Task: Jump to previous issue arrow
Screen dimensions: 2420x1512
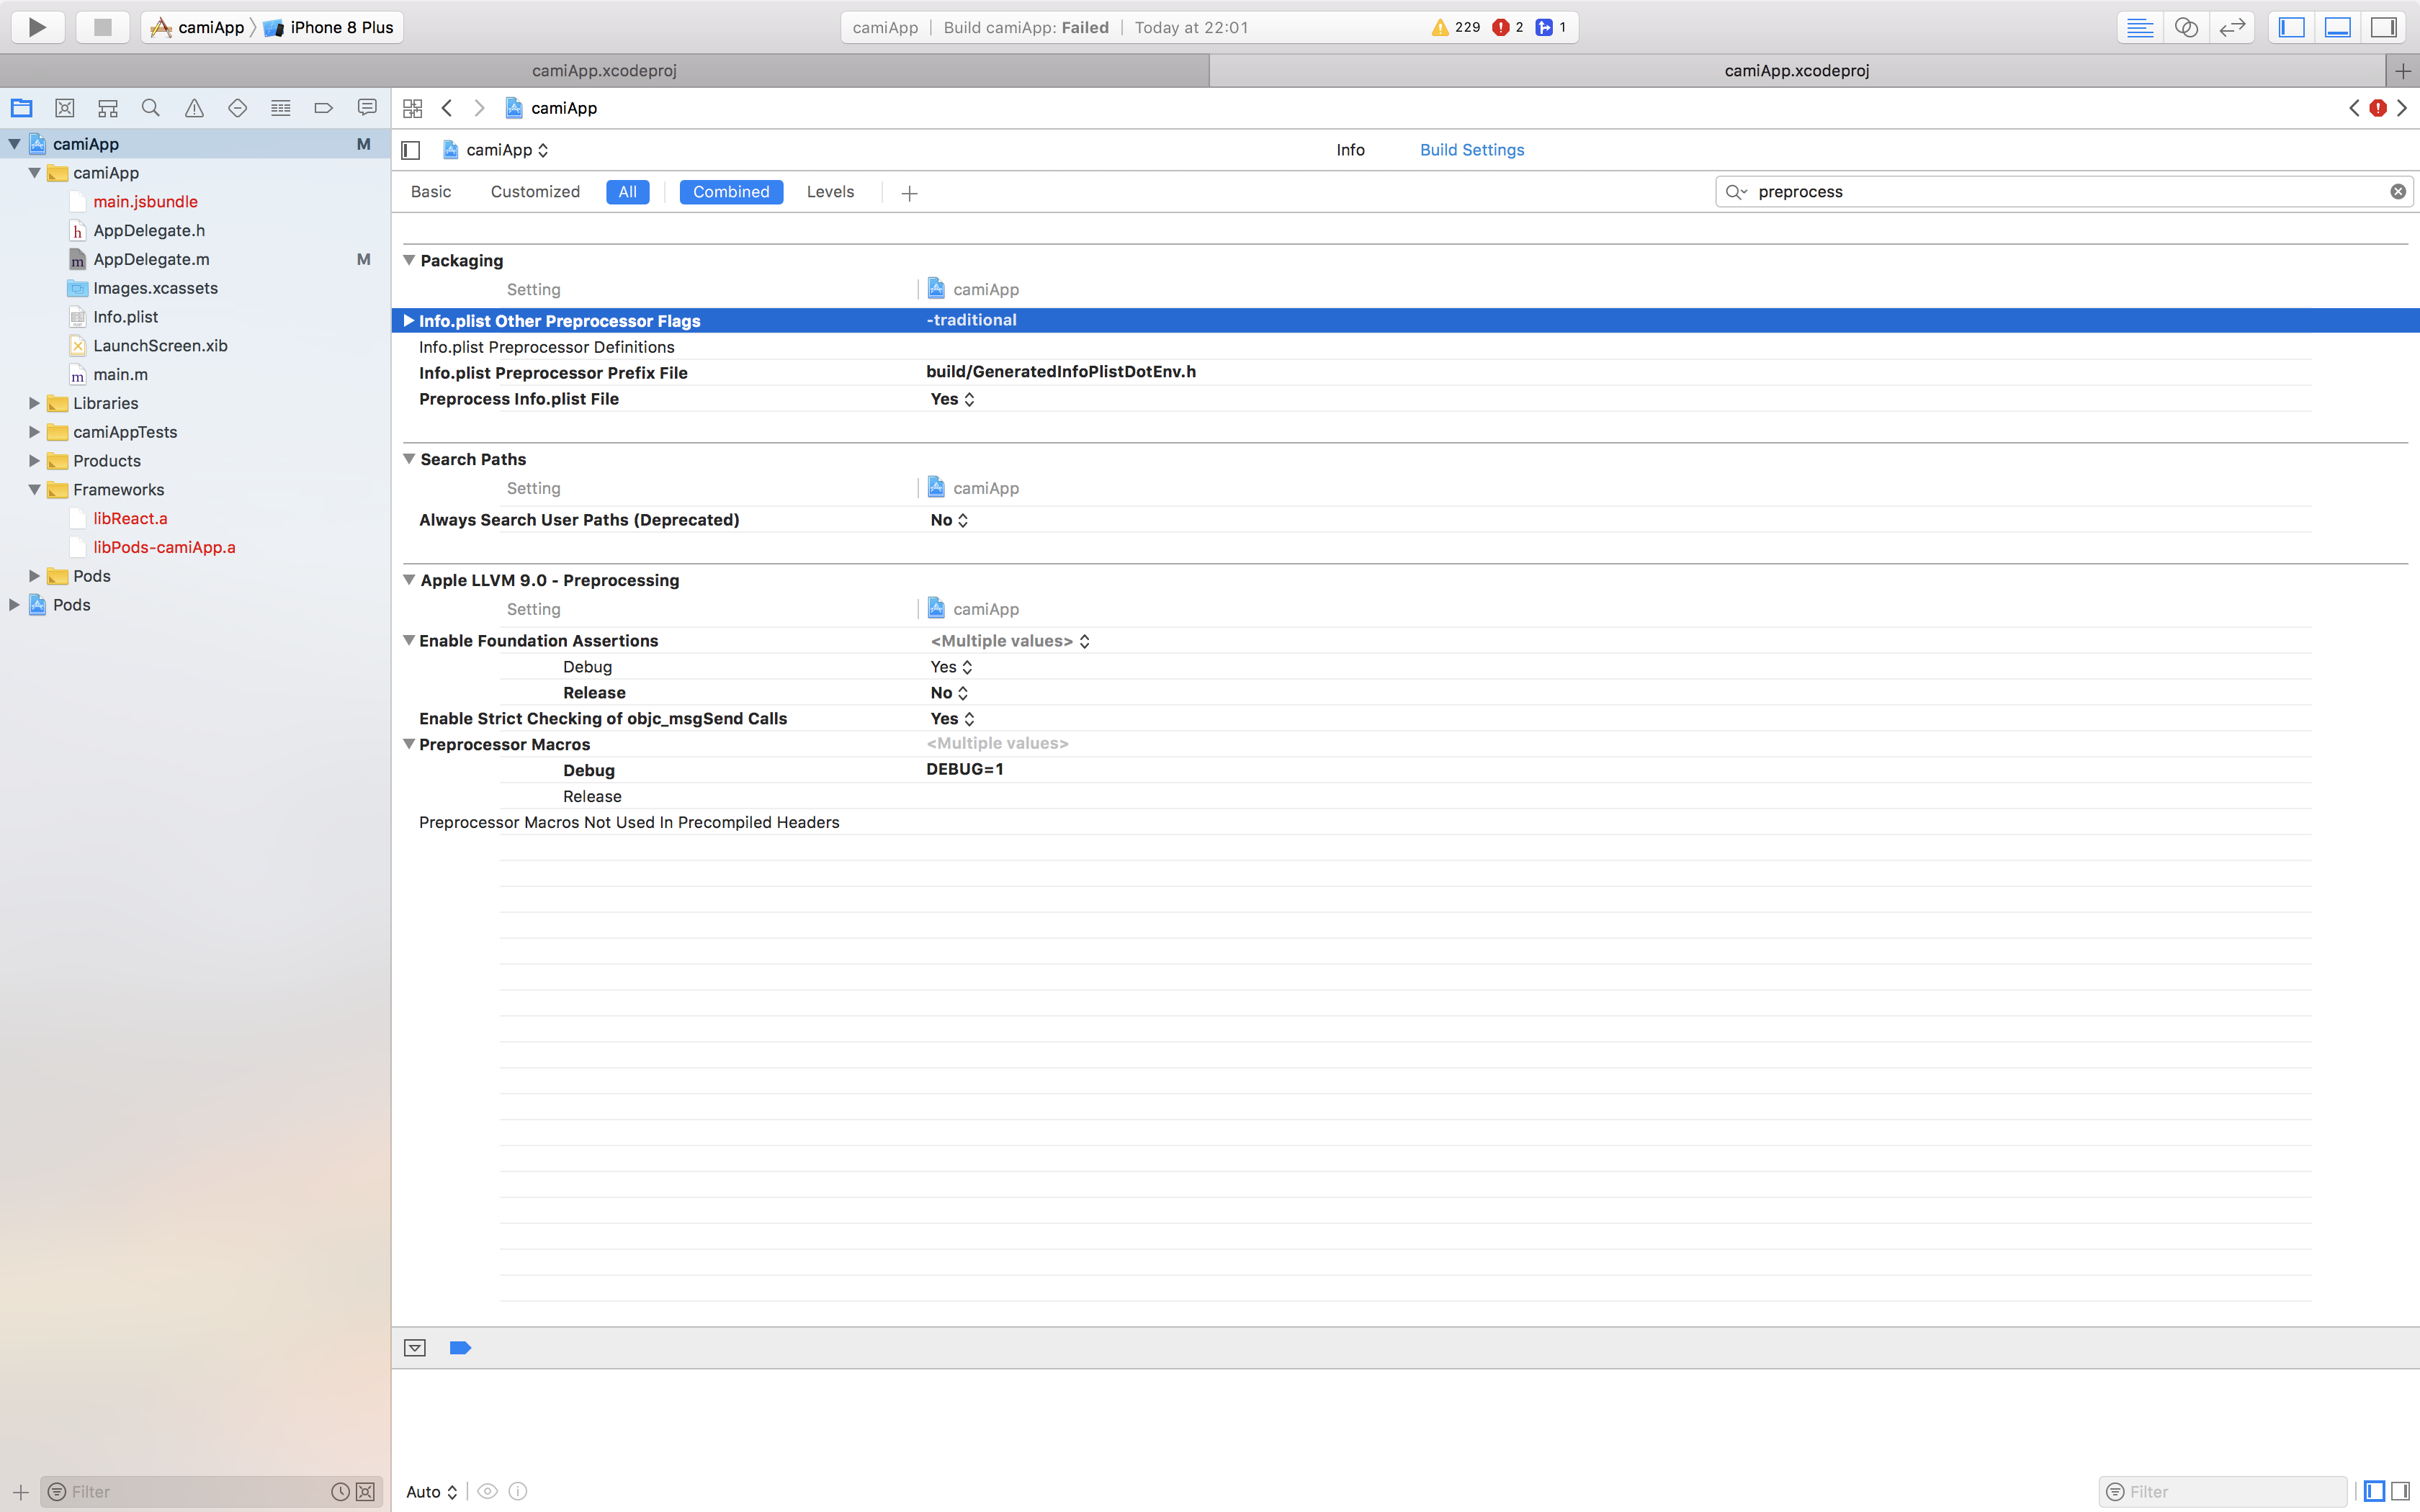Action: [2354, 108]
